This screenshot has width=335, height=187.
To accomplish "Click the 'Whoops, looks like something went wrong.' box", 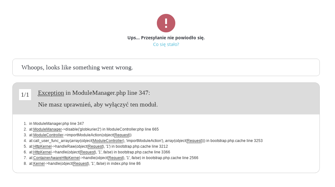I will 166,67.
